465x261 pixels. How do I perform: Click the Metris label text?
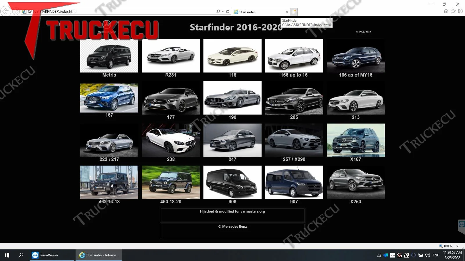click(109, 75)
